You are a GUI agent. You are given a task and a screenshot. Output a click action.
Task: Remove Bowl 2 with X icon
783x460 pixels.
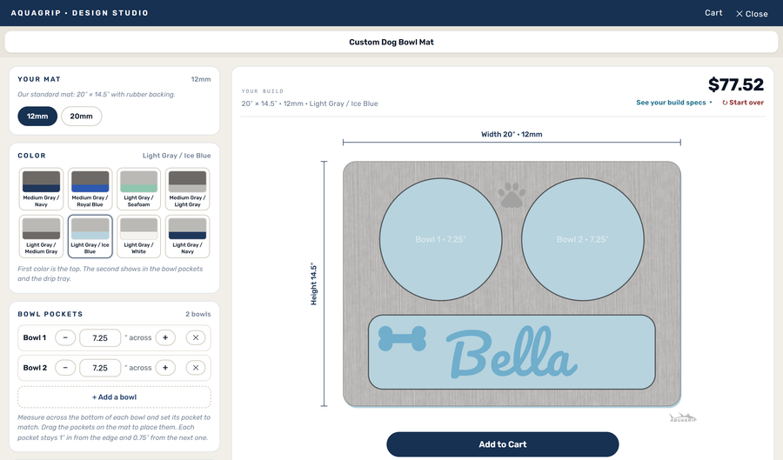pos(196,368)
